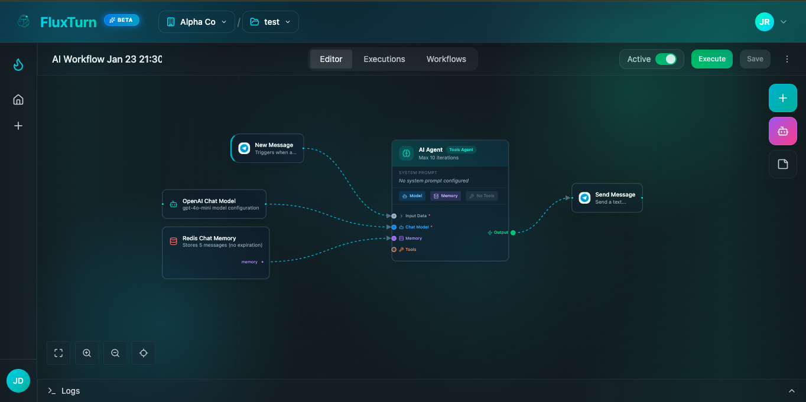Click 'Max 10 iterations' text
This screenshot has width=806, height=402.
439,158
